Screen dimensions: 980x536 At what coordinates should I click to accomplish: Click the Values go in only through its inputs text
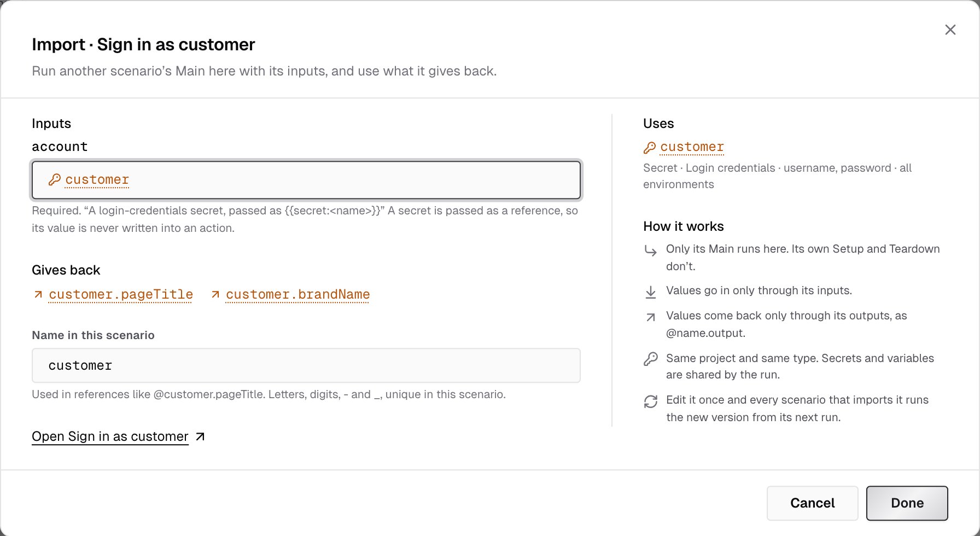(x=759, y=290)
